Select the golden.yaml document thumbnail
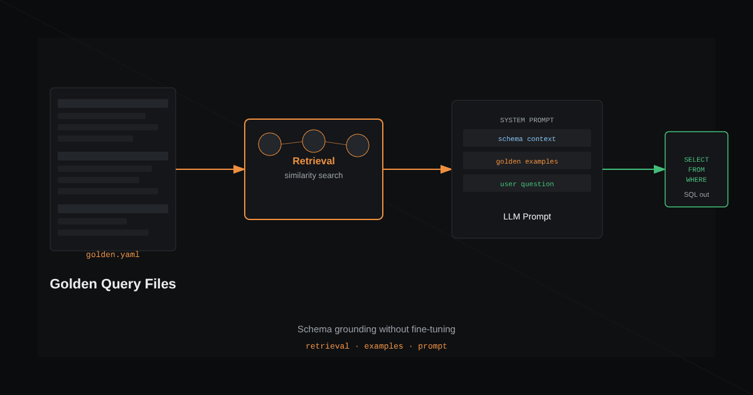753x395 pixels. [x=113, y=169]
